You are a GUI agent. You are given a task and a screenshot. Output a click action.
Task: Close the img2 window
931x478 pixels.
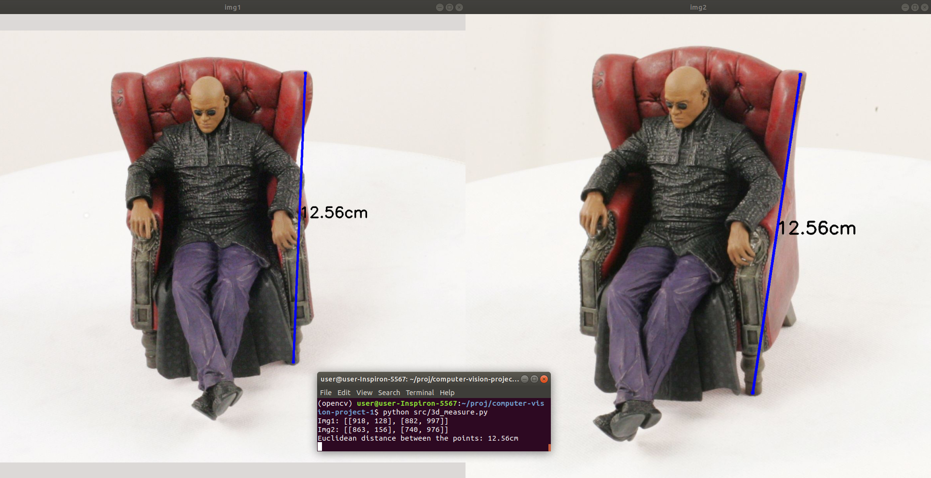tap(925, 7)
